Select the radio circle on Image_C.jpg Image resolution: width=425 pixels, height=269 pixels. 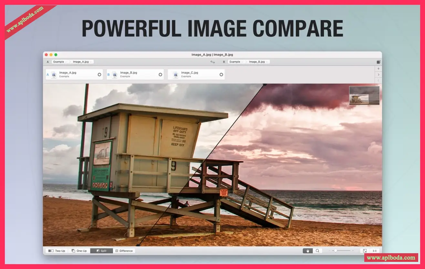coord(221,75)
